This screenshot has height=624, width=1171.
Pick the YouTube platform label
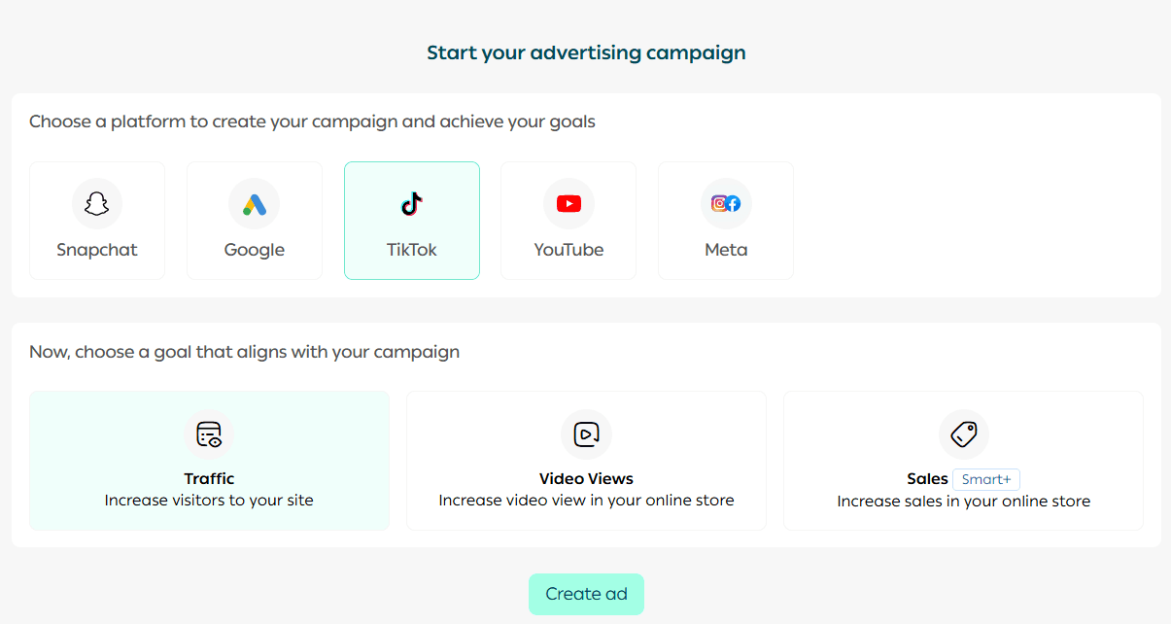(x=568, y=250)
